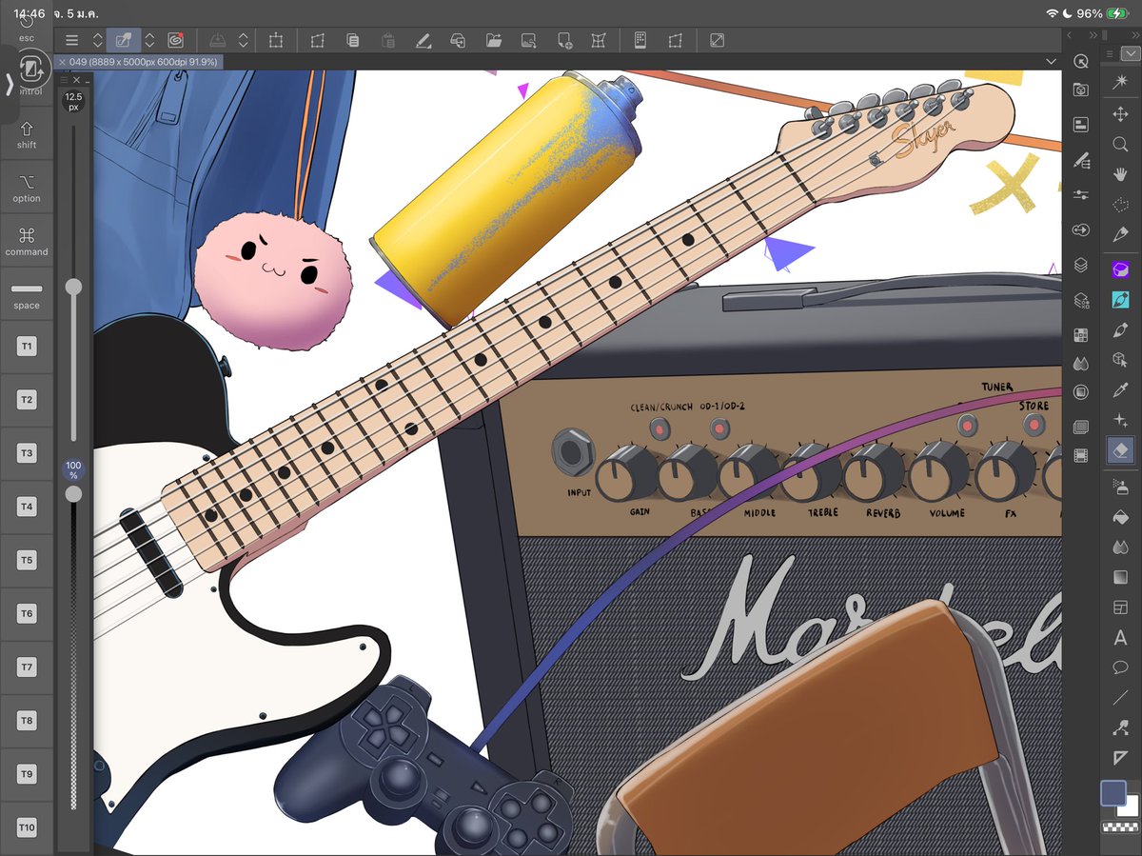The width and height of the screenshot is (1142, 856).
Task: Click the smartphone preview toolbar icon
Action: point(640,40)
